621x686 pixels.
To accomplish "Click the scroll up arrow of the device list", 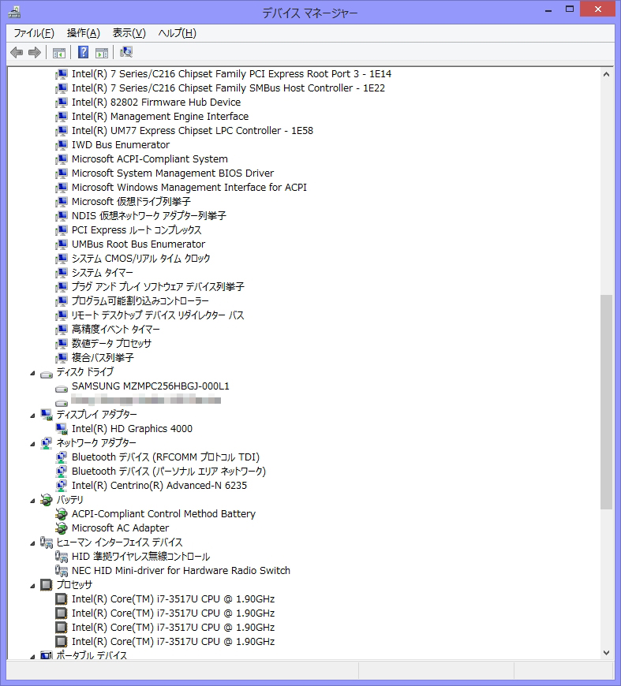I will (606, 74).
